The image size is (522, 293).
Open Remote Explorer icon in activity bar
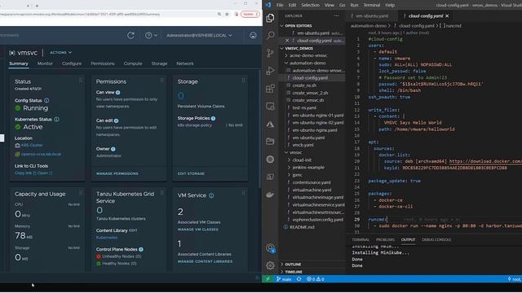click(270, 107)
